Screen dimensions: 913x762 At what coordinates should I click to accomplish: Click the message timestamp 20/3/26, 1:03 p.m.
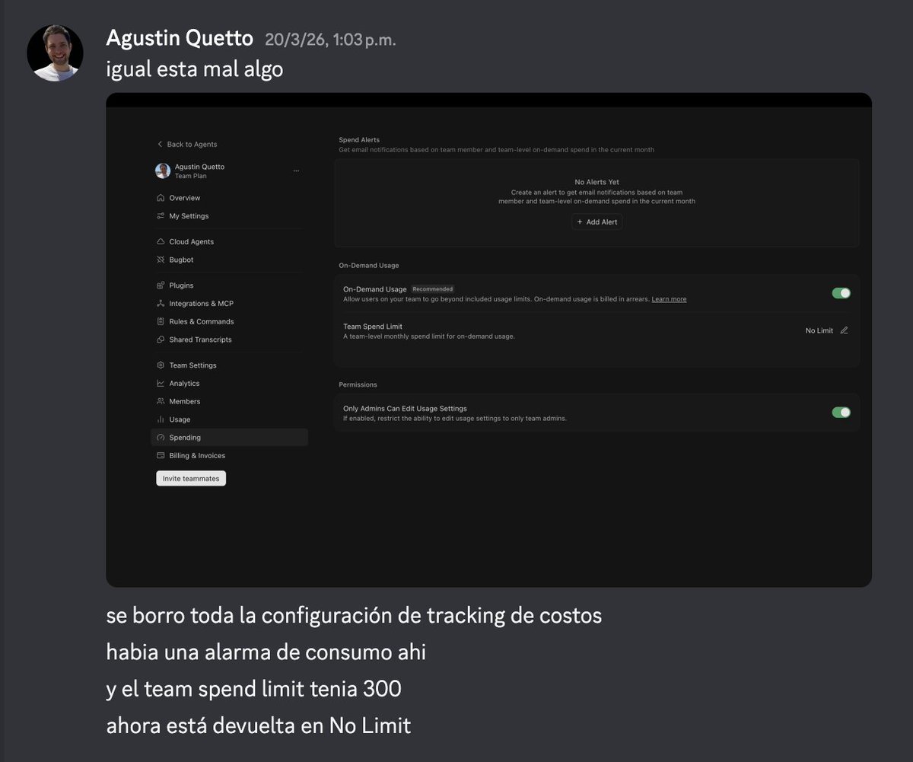pos(330,40)
